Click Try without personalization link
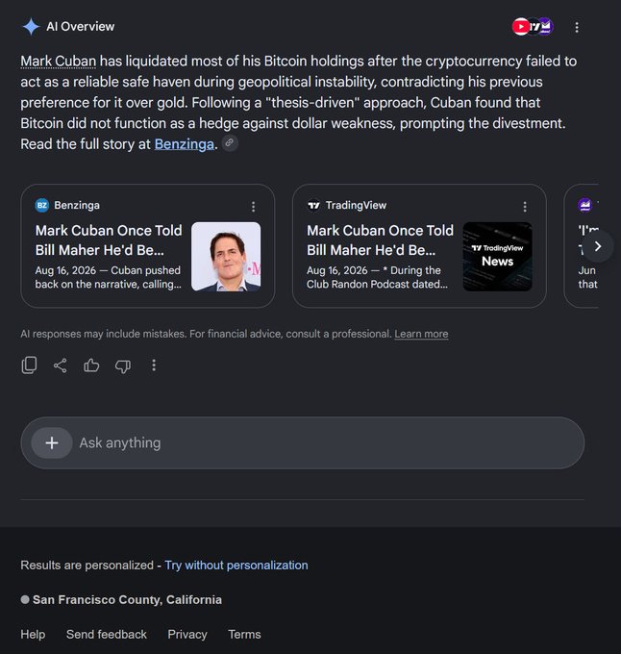This screenshot has width=621, height=654. click(236, 566)
